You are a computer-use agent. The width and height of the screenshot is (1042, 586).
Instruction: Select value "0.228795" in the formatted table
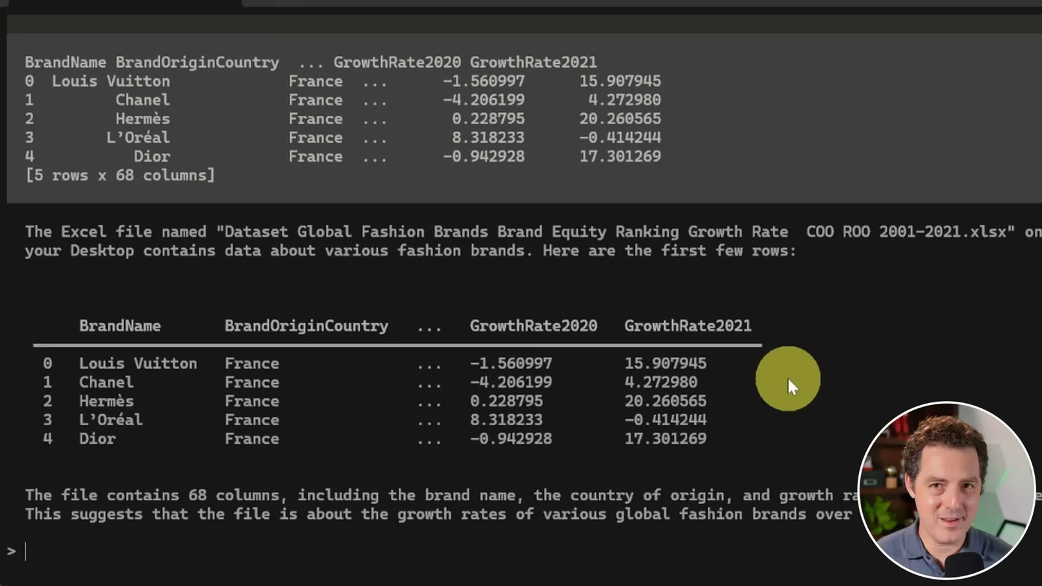(x=506, y=401)
